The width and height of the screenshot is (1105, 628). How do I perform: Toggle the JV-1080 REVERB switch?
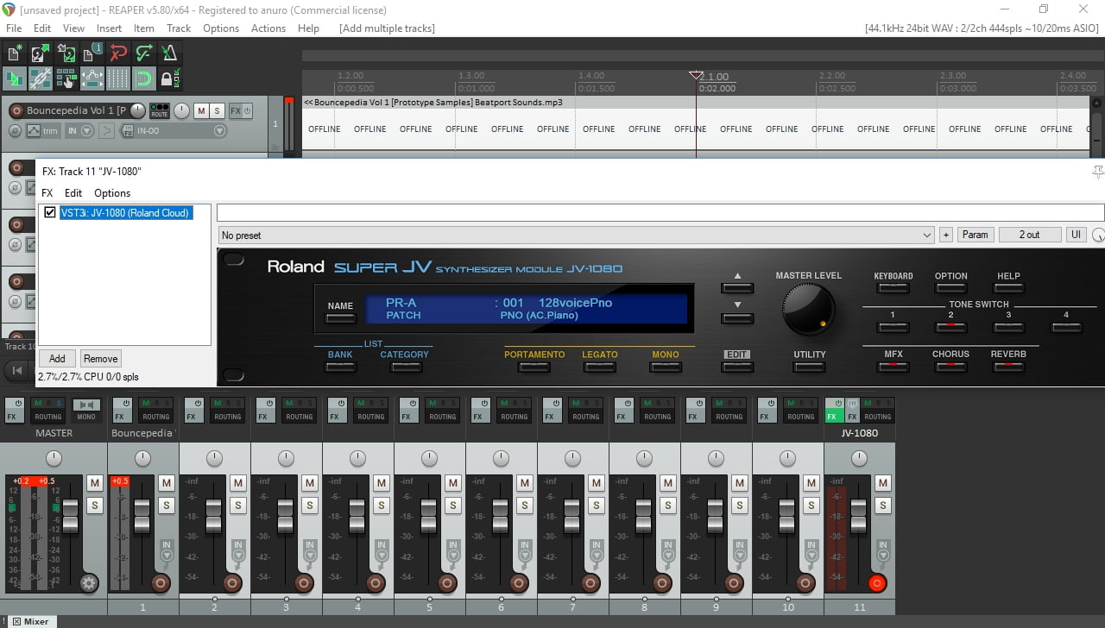(x=1008, y=366)
